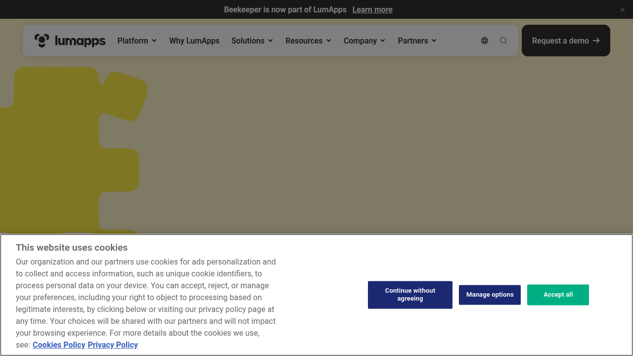Image resolution: width=633 pixels, height=356 pixels.
Task: Follow the Learn more link
Action: point(372,9)
